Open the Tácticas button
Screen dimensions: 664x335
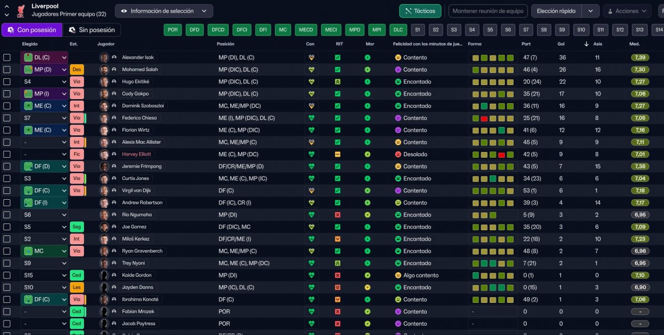(420, 11)
